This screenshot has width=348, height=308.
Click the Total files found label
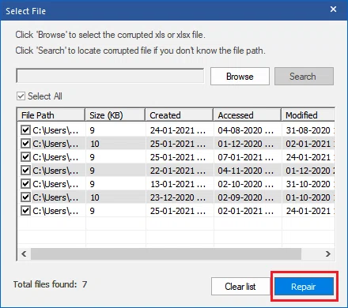click(x=50, y=284)
